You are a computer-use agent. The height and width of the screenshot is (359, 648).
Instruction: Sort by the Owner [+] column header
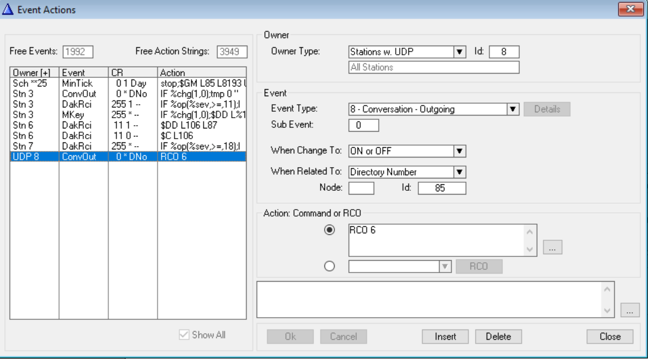click(34, 73)
